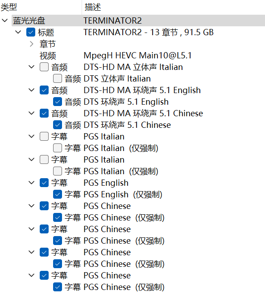Click the 类型 column header
Image resolution: width=265 pixels, height=294 pixels.
pyautogui.click(x=41, y=7)
